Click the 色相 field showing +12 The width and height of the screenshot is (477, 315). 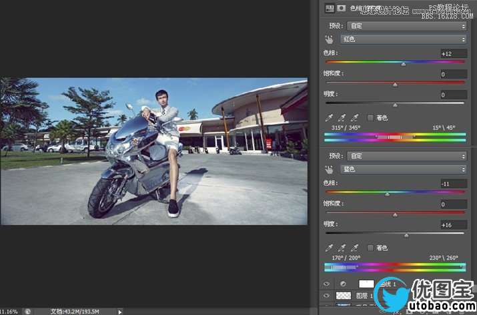click(454, 53)
